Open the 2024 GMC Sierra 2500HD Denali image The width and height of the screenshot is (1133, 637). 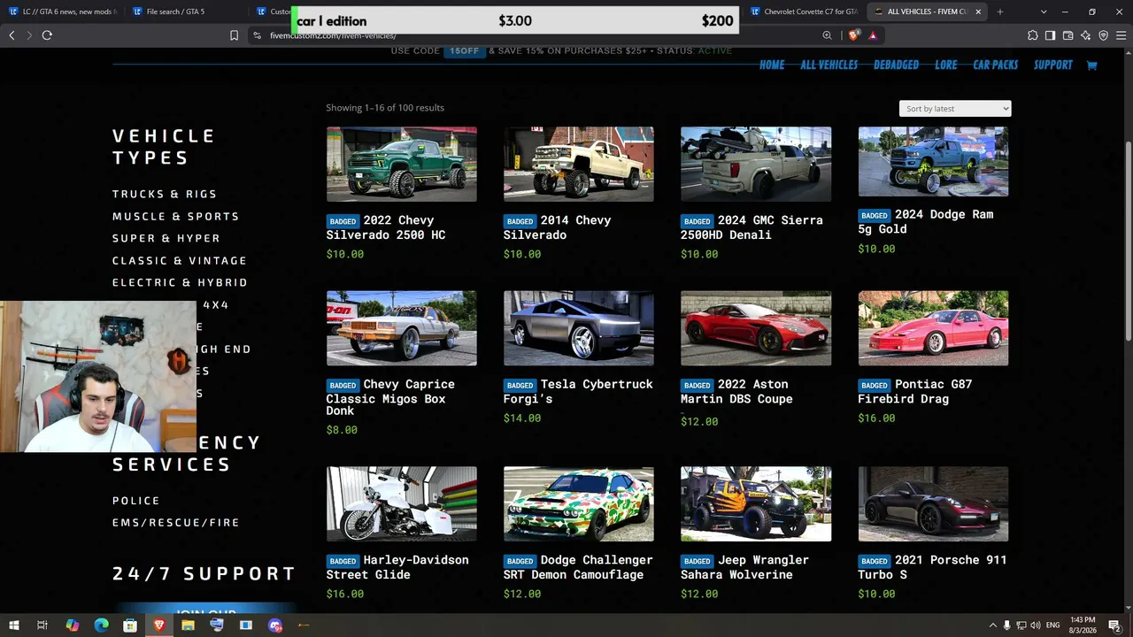(756, 164)
